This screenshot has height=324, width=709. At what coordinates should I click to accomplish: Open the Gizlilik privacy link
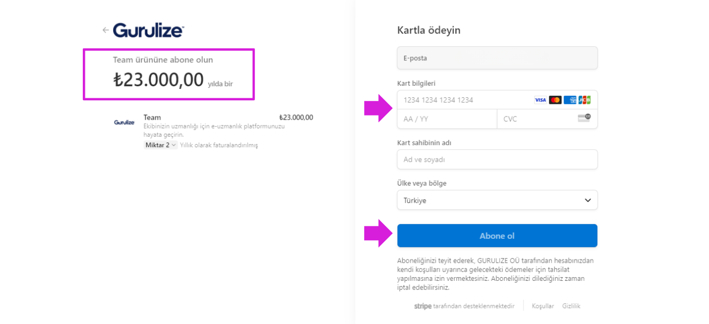click(571, 306)
